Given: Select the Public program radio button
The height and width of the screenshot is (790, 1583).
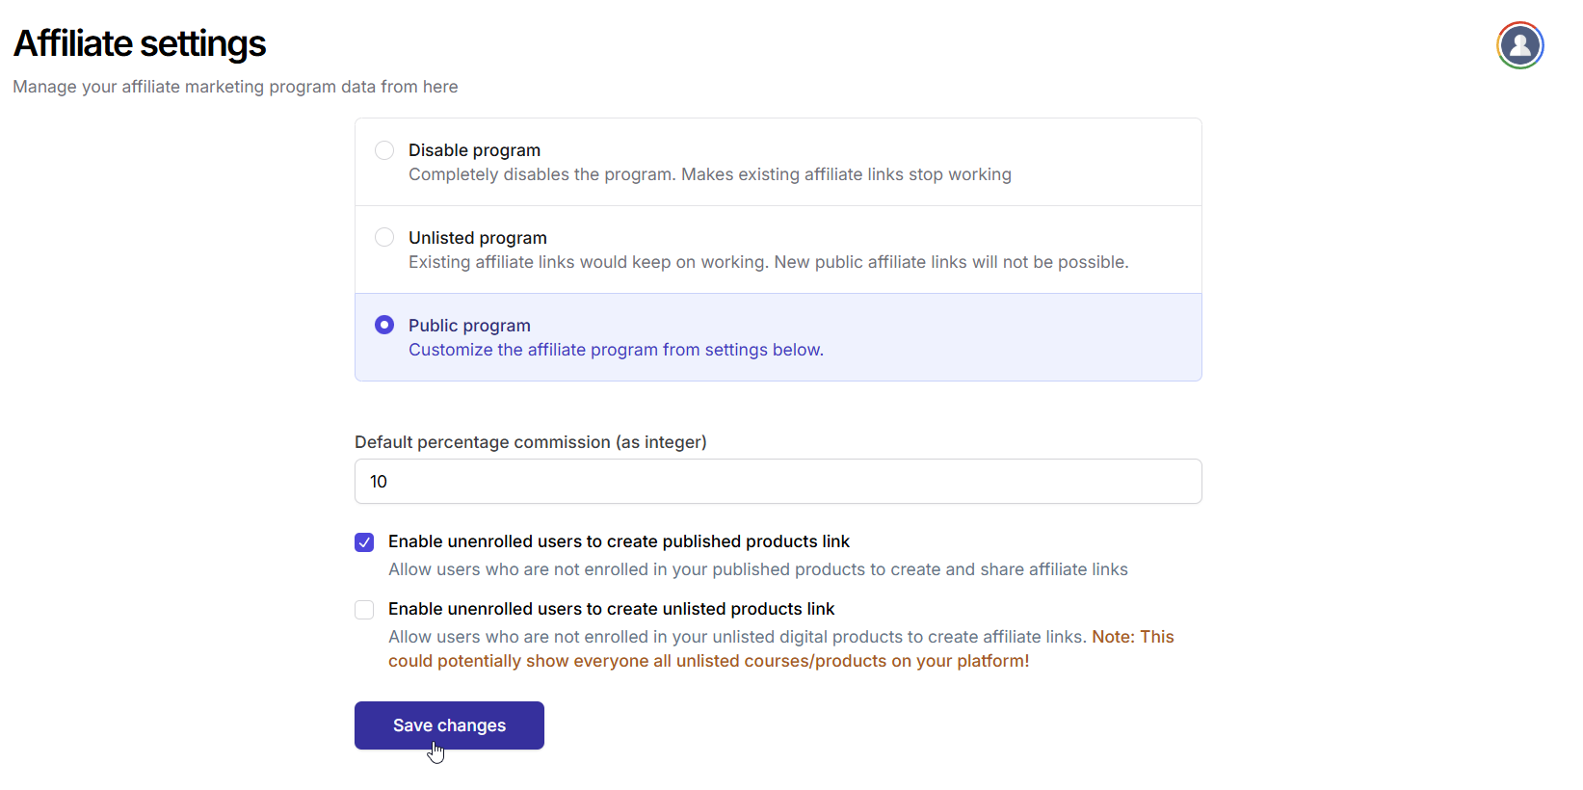Looking at the screenshot, I should 384,325.
